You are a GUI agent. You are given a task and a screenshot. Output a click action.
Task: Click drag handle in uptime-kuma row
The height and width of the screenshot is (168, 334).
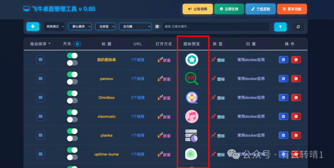coord(41,154)
